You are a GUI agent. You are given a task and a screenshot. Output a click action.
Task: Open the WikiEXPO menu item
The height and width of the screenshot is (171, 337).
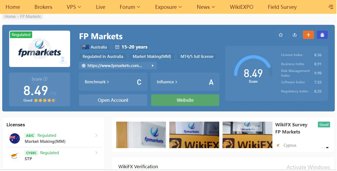[x=242, y=7]
